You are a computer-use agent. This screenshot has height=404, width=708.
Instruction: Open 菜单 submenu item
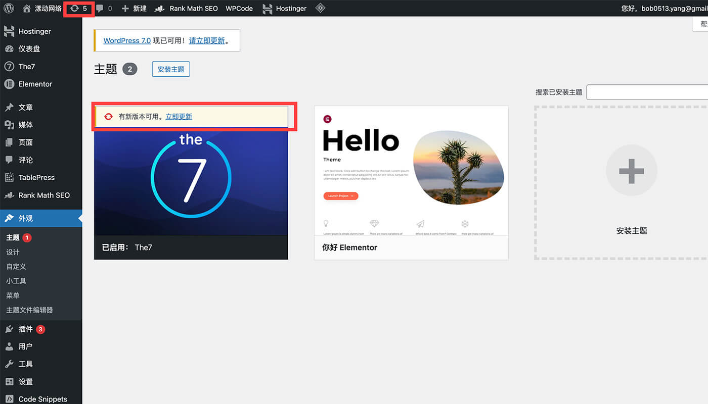[x=13, y=295]
